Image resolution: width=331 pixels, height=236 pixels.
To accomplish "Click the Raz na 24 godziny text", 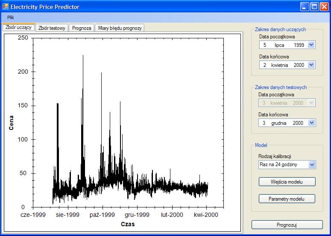I will [278, 164].
